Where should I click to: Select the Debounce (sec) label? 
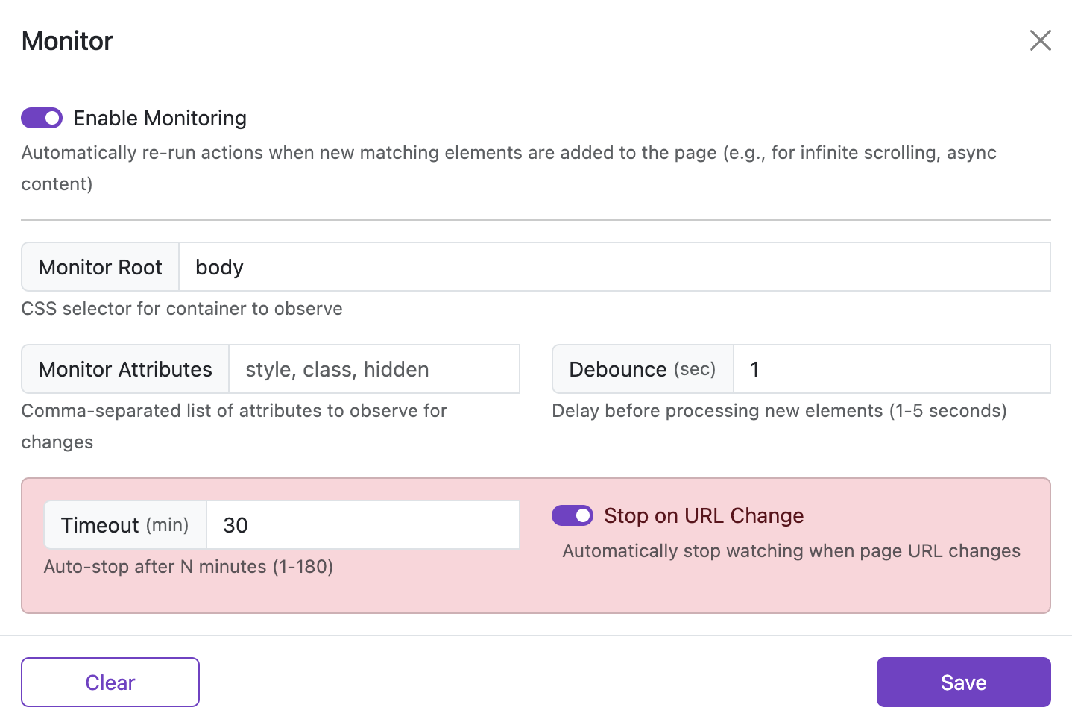(x=642, y=368)
